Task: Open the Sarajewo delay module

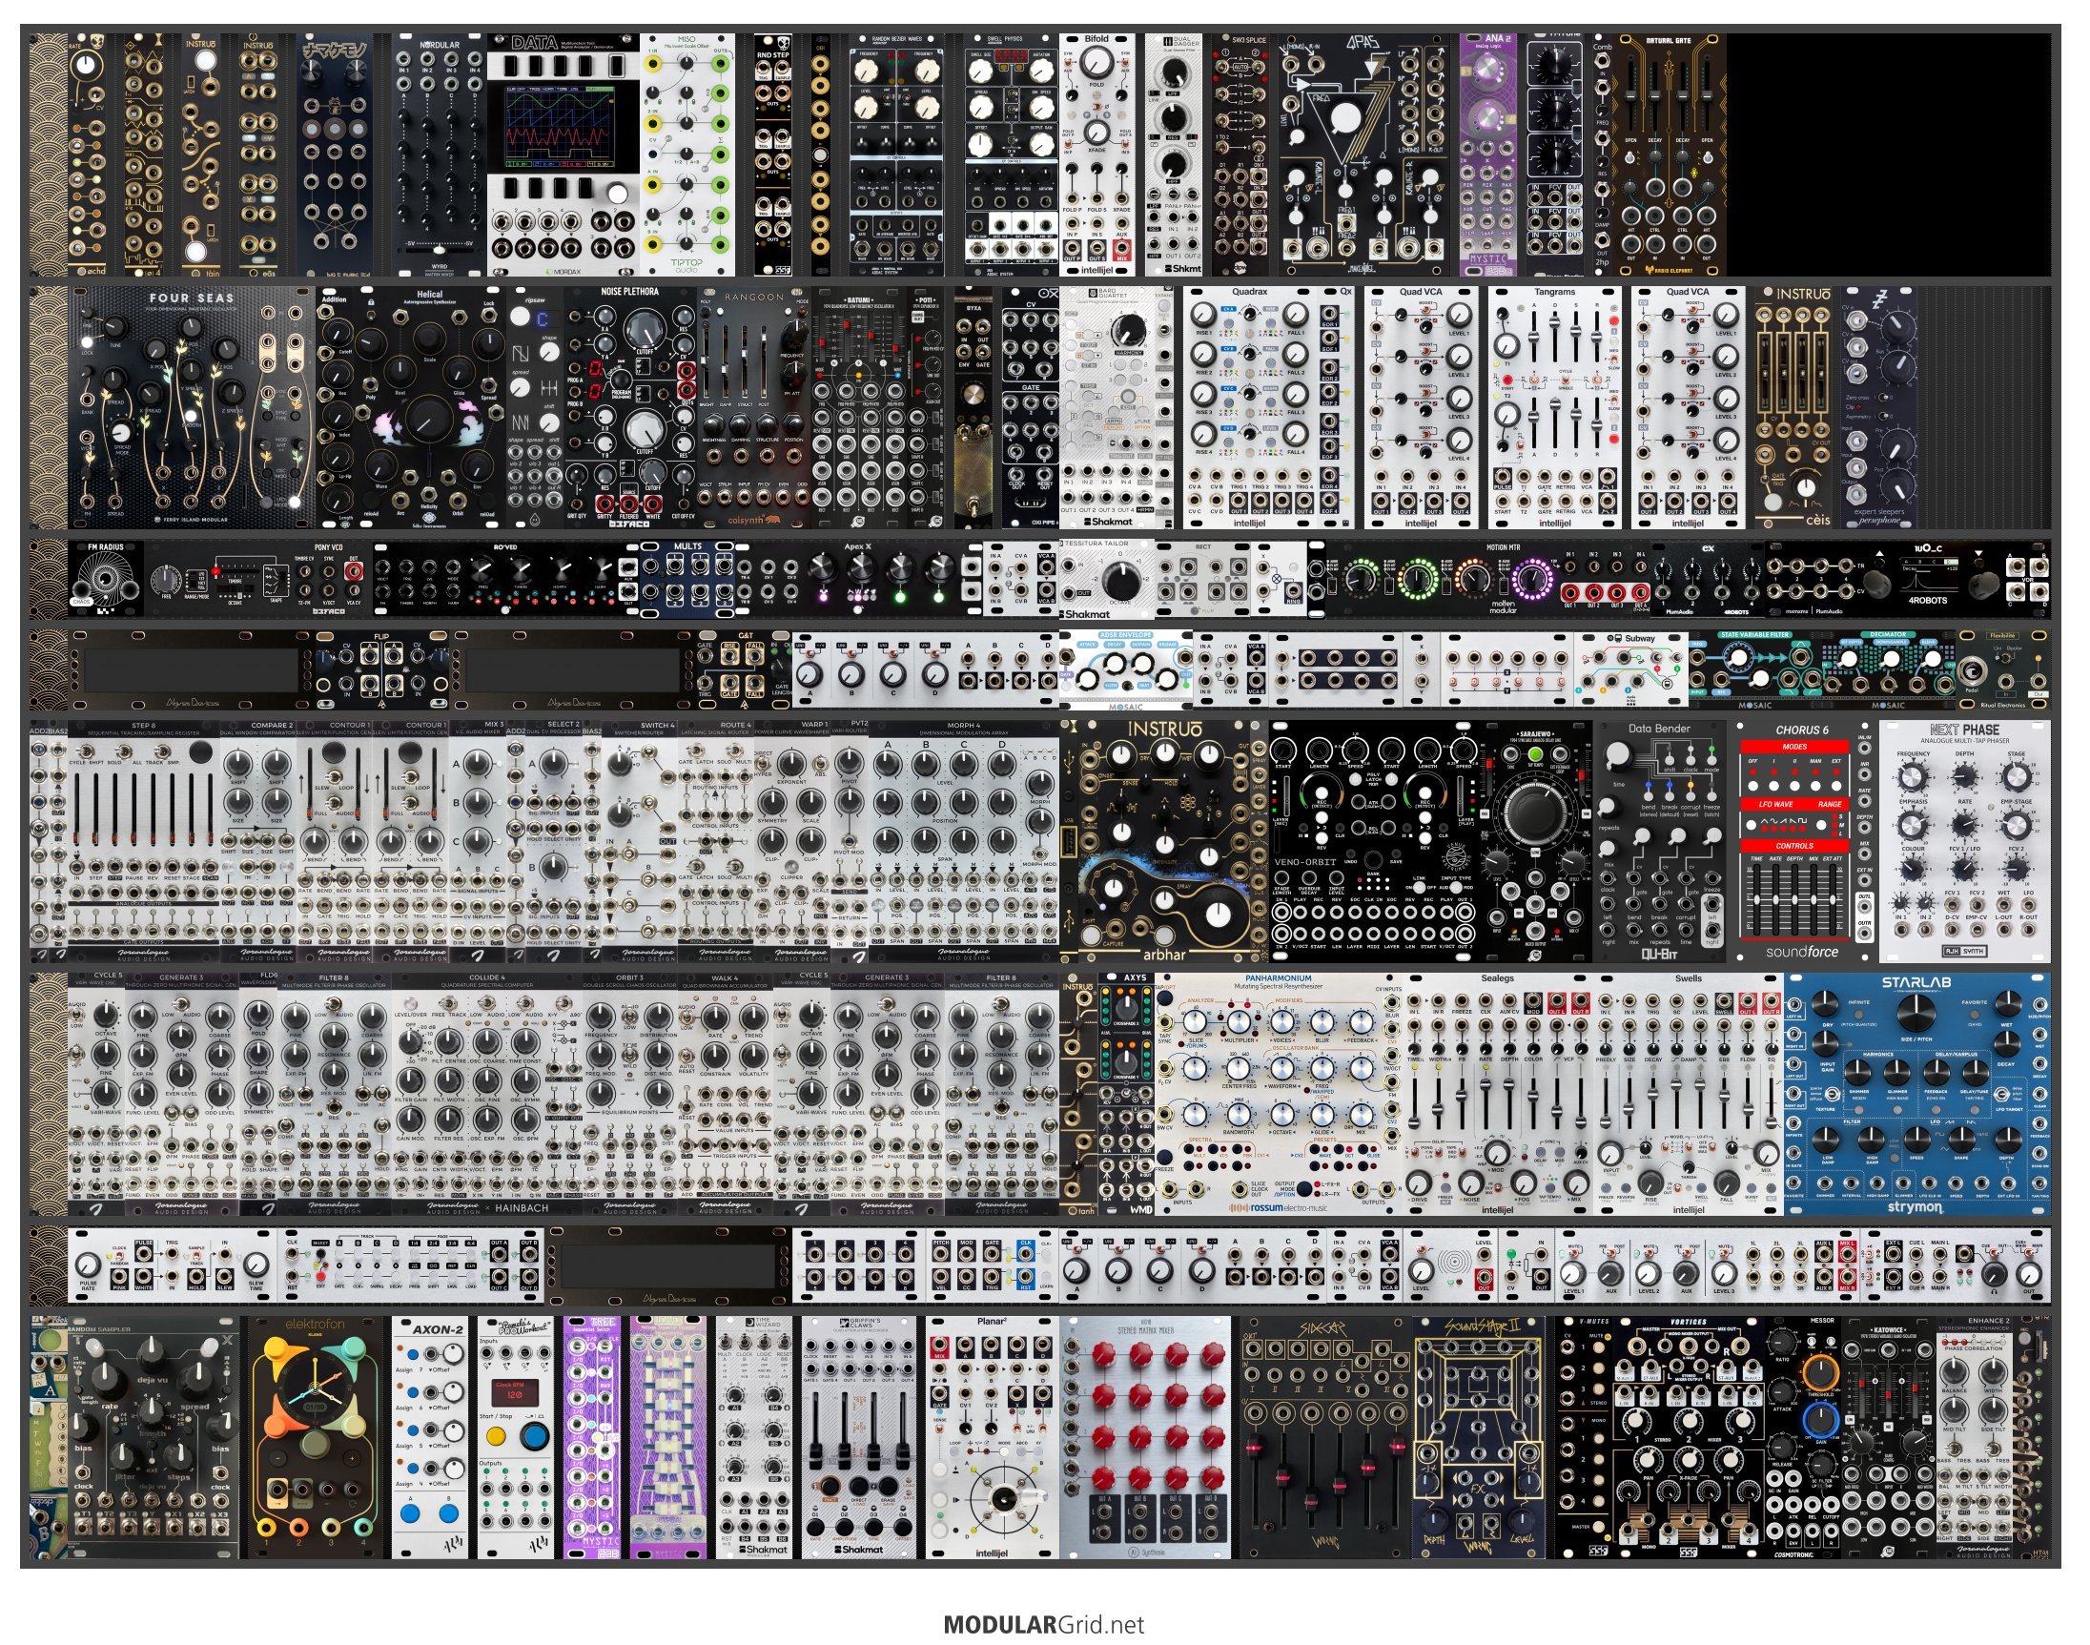Action: coord(1535,841)
